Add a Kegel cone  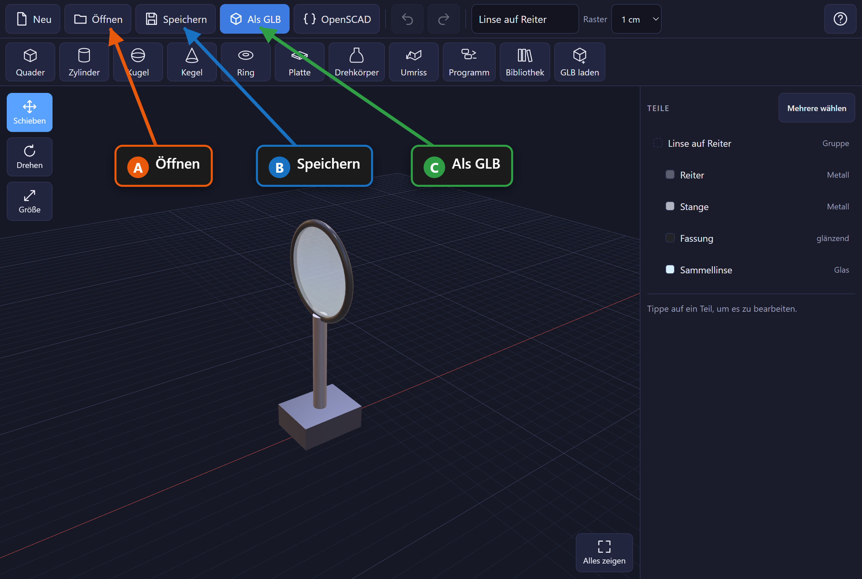(192, 62)
